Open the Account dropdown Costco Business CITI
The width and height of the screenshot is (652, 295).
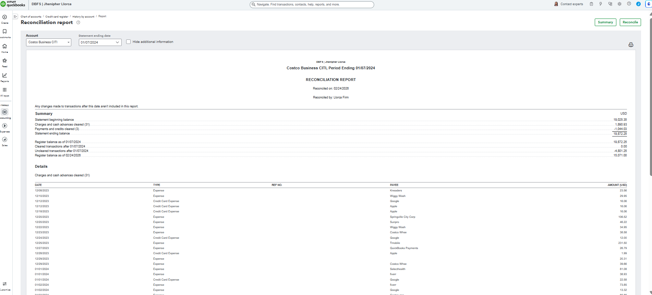49,42
